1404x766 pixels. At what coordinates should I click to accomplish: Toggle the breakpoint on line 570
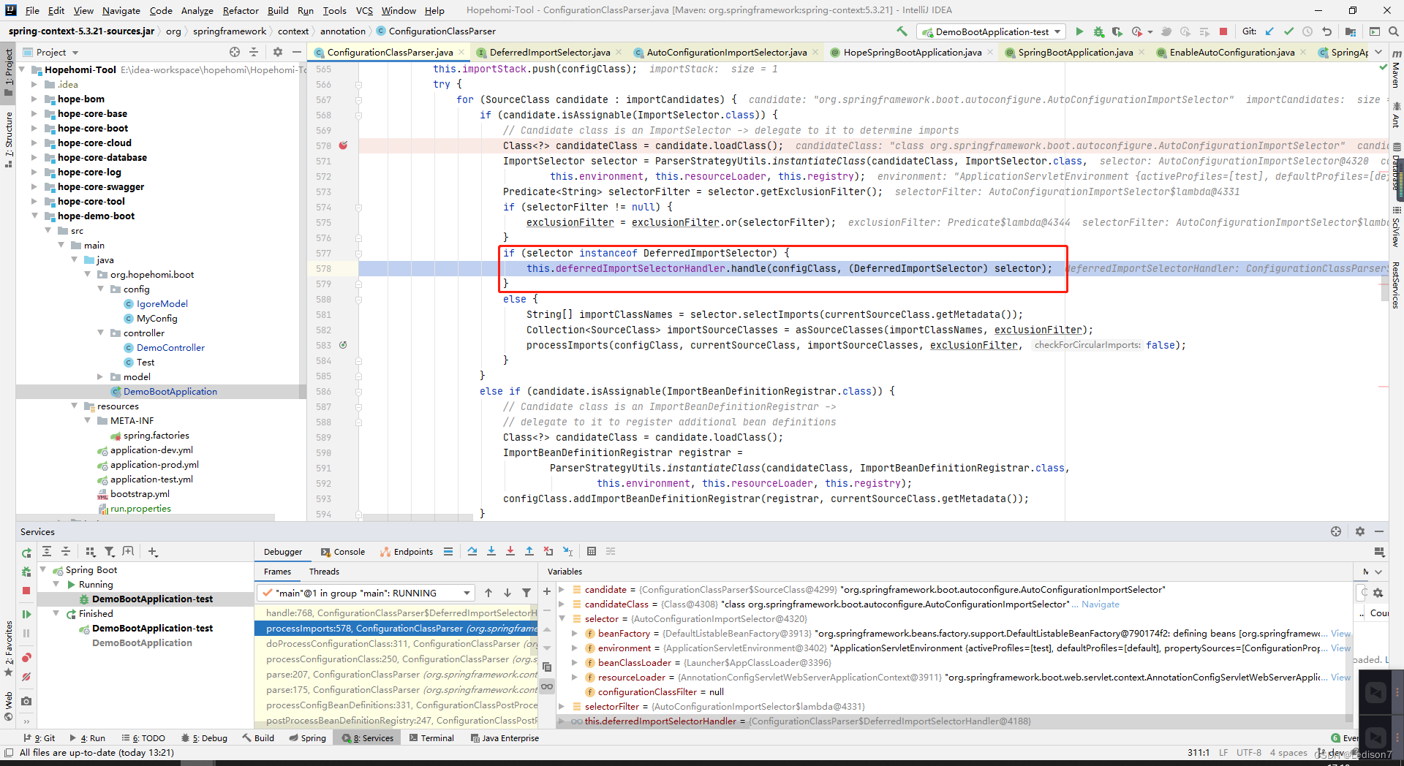click(x=343, y=145)
